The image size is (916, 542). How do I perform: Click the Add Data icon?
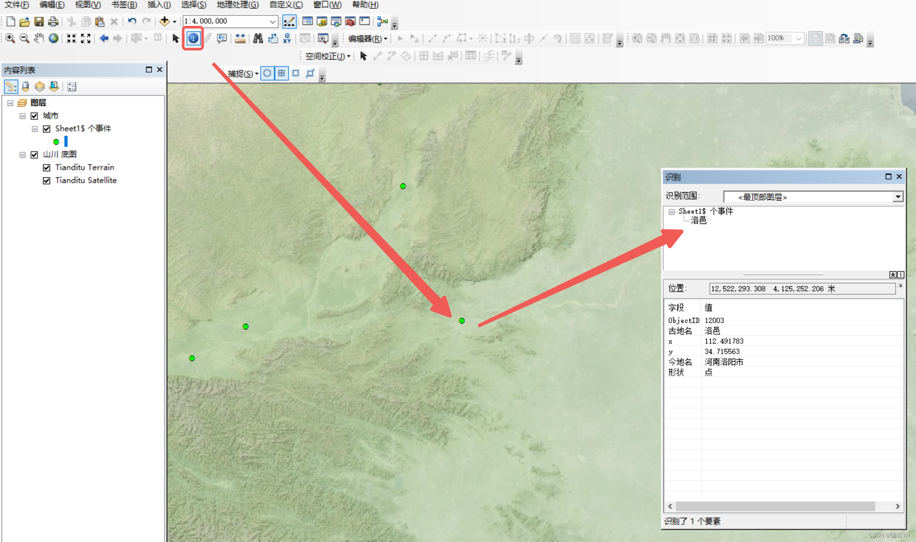164,21
